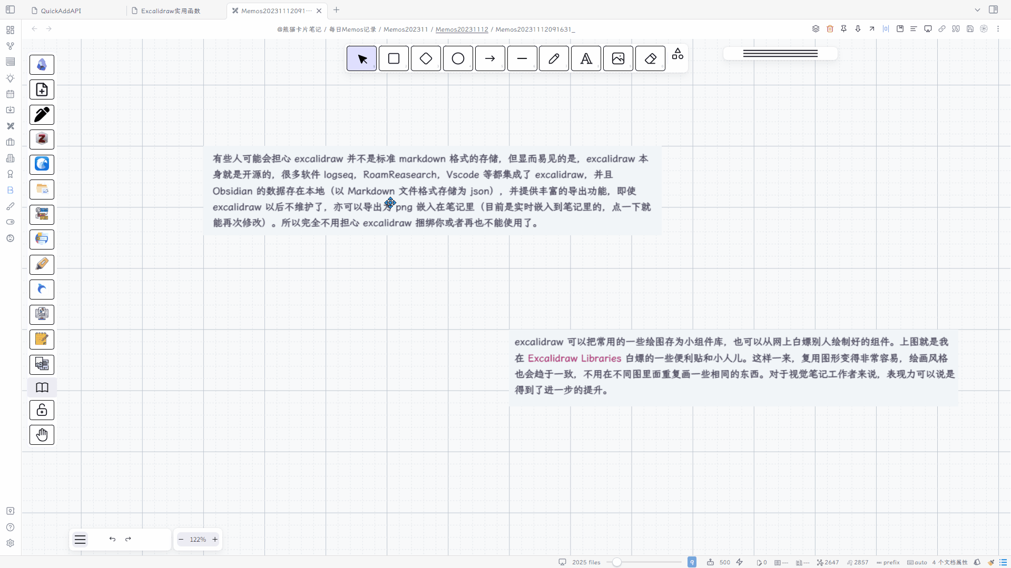Redo the last canvas action
1011x568 pixels.
(128, 539)
